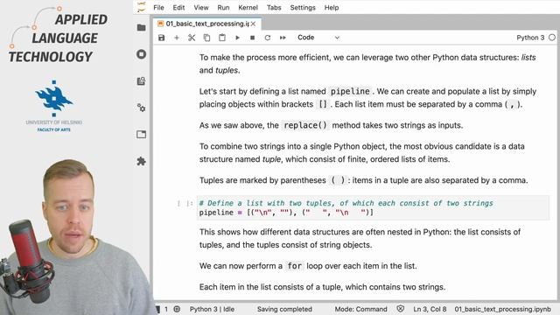560x315 pixels.
Task: Open the Settings menu
Action: (303, 8)
